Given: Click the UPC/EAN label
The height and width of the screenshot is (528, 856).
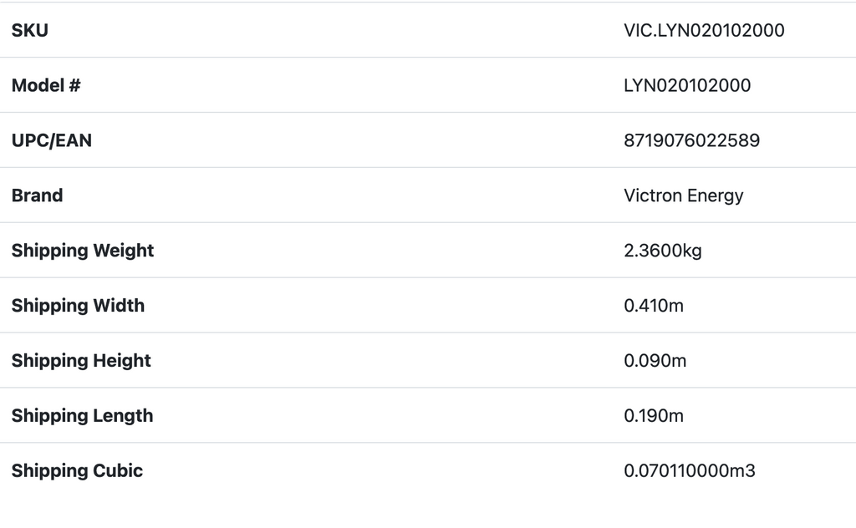Looking at the screenshot, I should (52, 140).
